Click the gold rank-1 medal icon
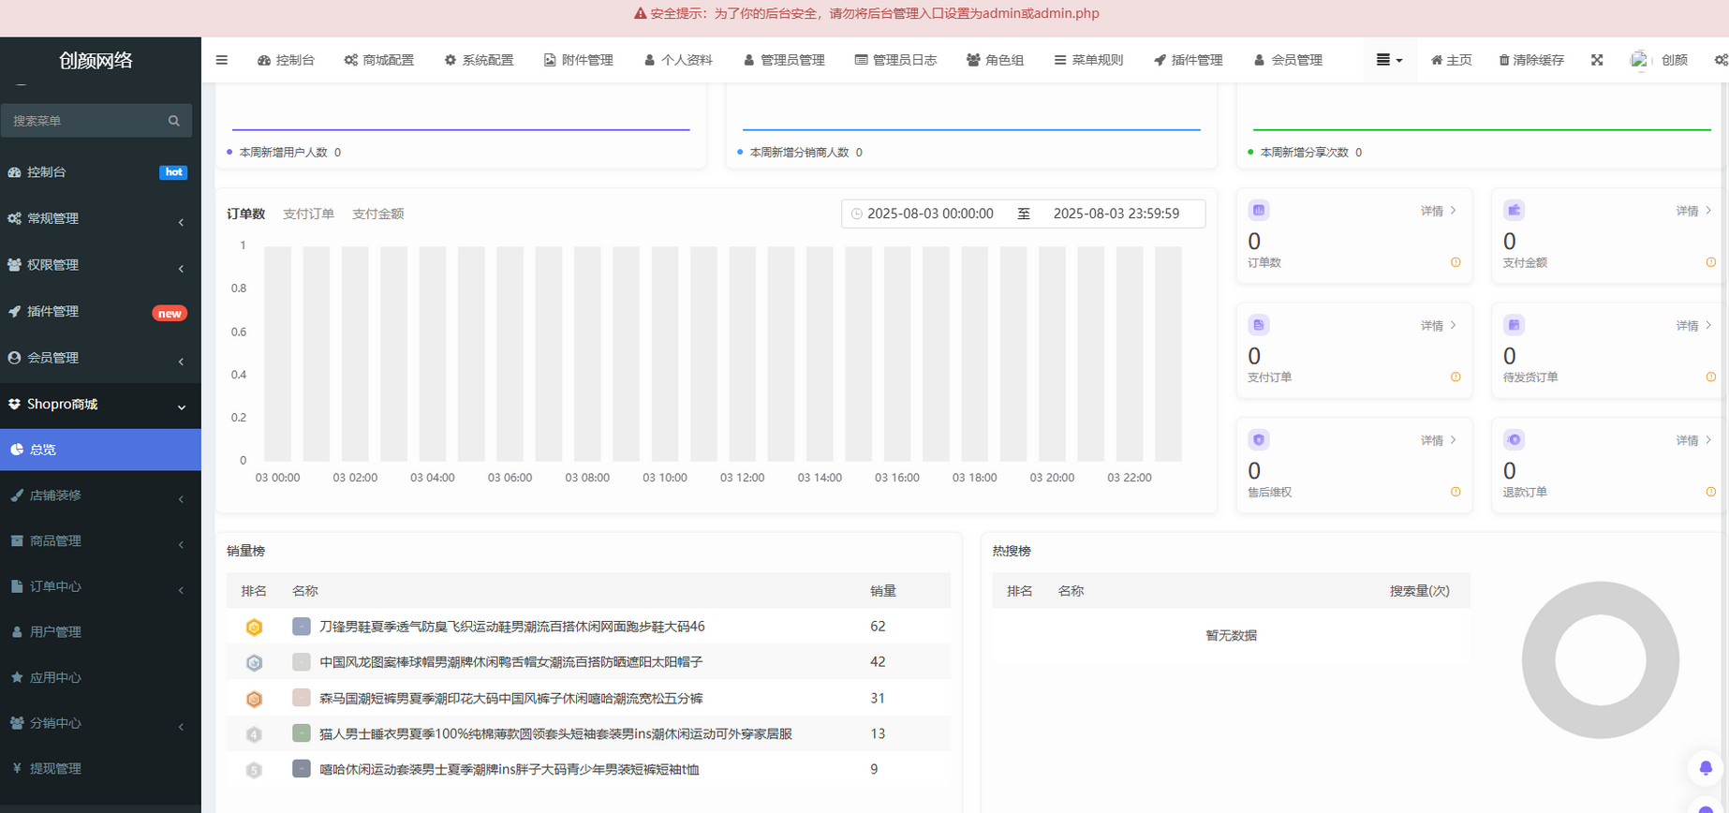This screenshot has width=1729, height=813. point(254,628)
